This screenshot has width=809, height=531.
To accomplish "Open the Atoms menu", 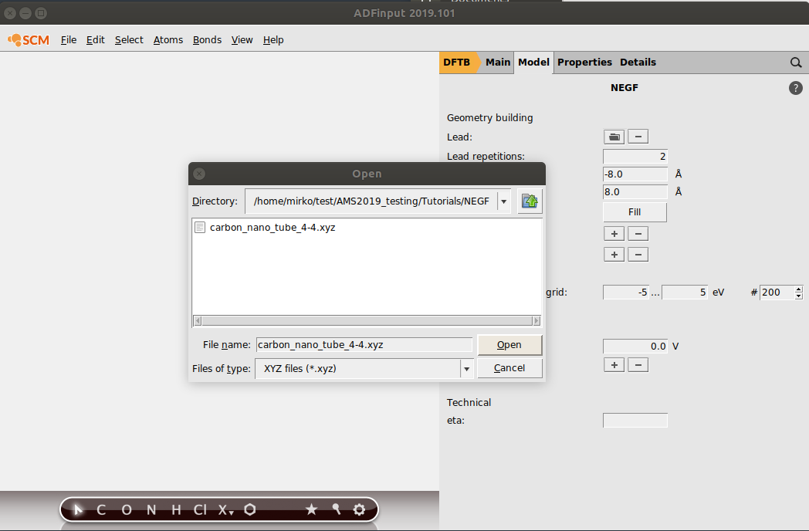I will coord(168,39).
